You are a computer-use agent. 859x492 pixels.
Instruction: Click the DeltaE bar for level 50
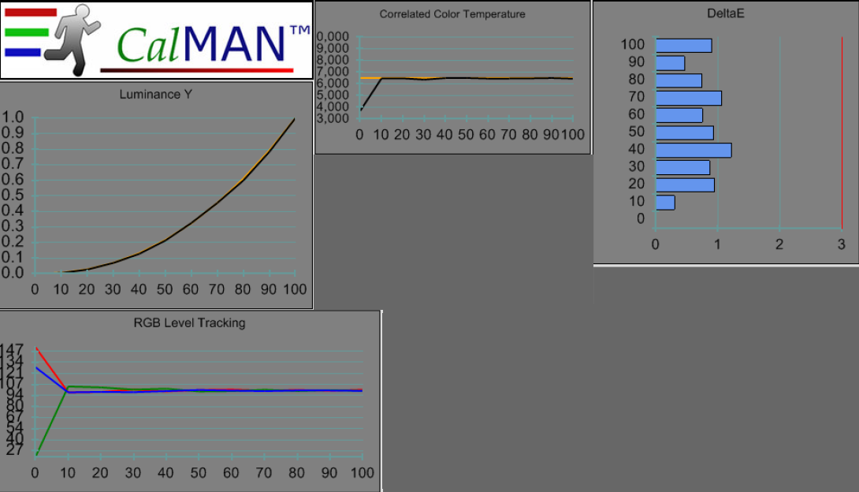pos(685,132)
